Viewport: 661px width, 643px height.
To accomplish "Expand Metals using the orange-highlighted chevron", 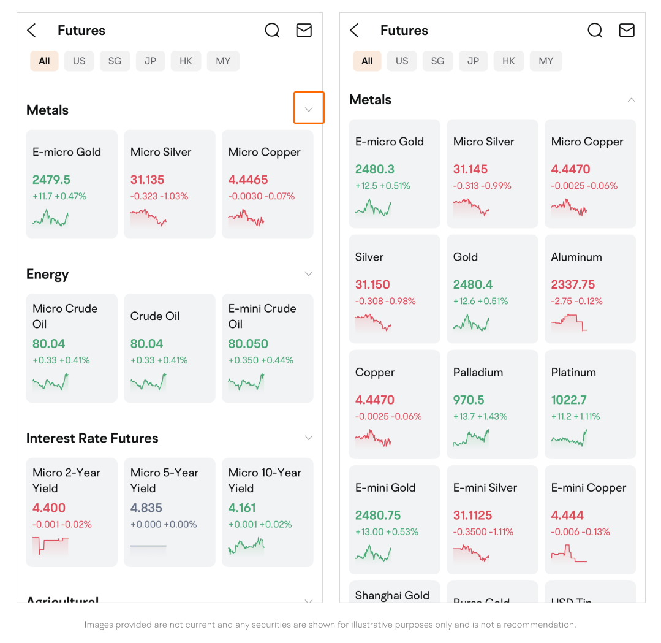I will tap(309, 109).
